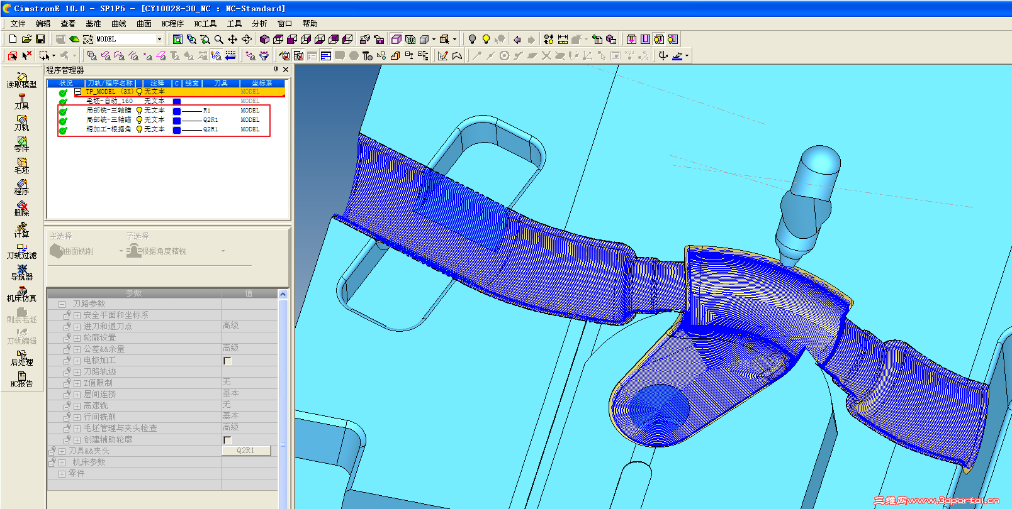Viewport: 1012px width, 509px height.
Task: Click the sketcher pencil toolbar icon
Action: click(x=443, y=55)
